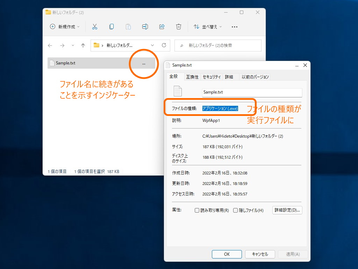Image resolution: width=358 pixels, height=269 pixels.
Task: Click the refresh icon next to the address bar
Action: [164, 45]
